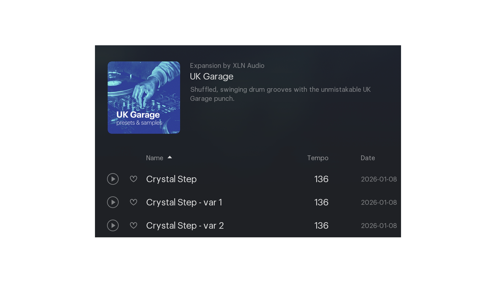Click the UK Garage description text

(280, 94)
